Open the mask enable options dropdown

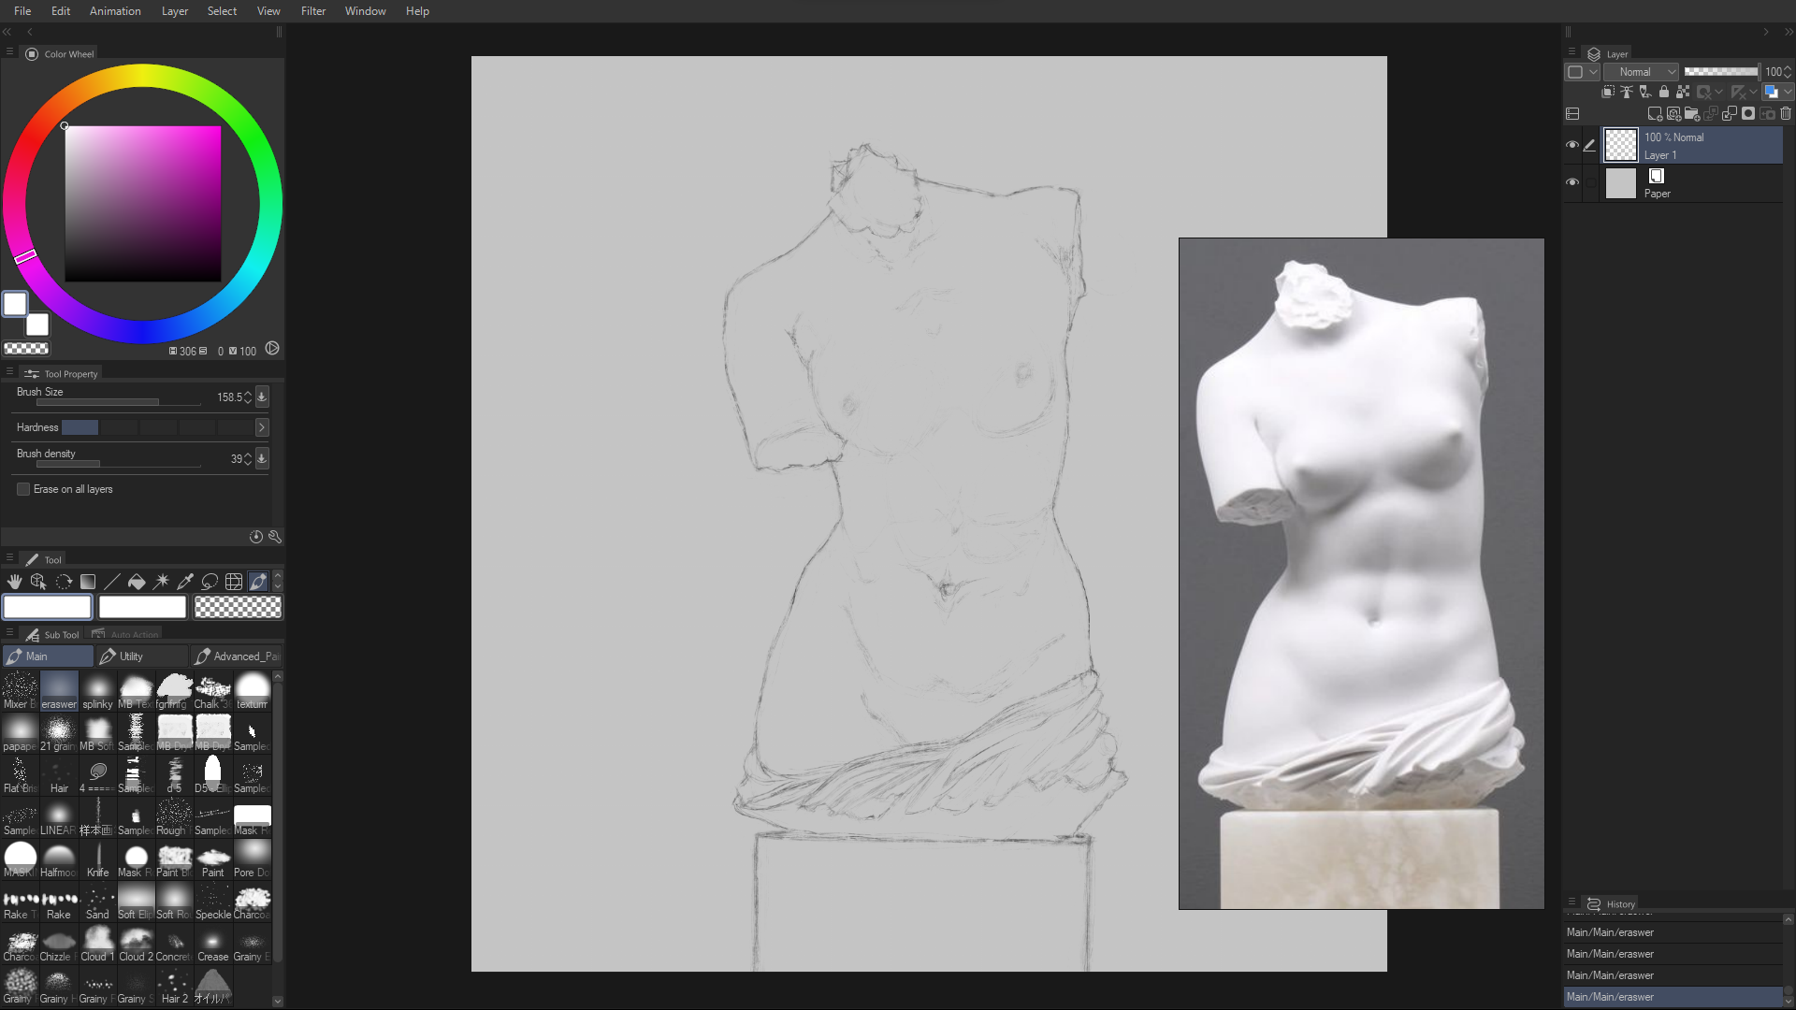1709,92
